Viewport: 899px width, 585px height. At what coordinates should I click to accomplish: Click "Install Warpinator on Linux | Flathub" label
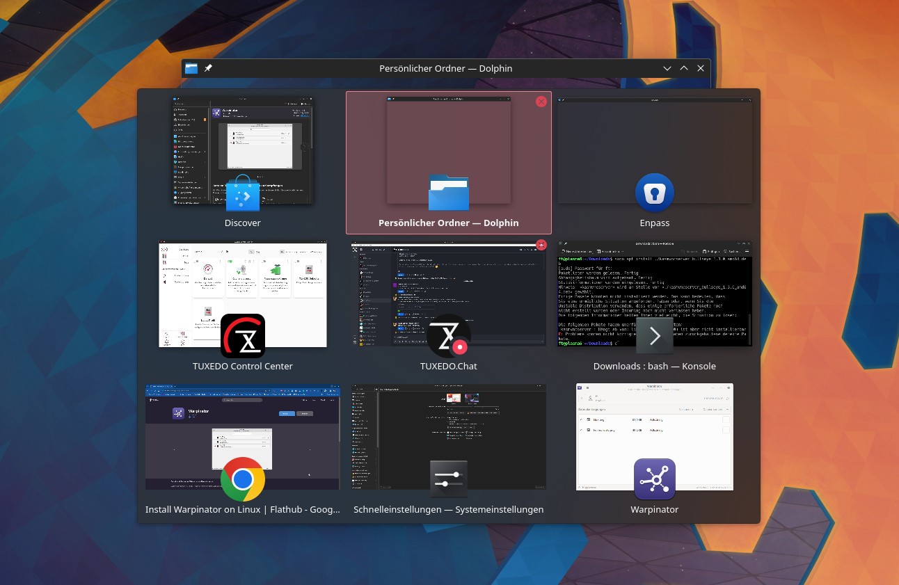click(x=243, y=510)
